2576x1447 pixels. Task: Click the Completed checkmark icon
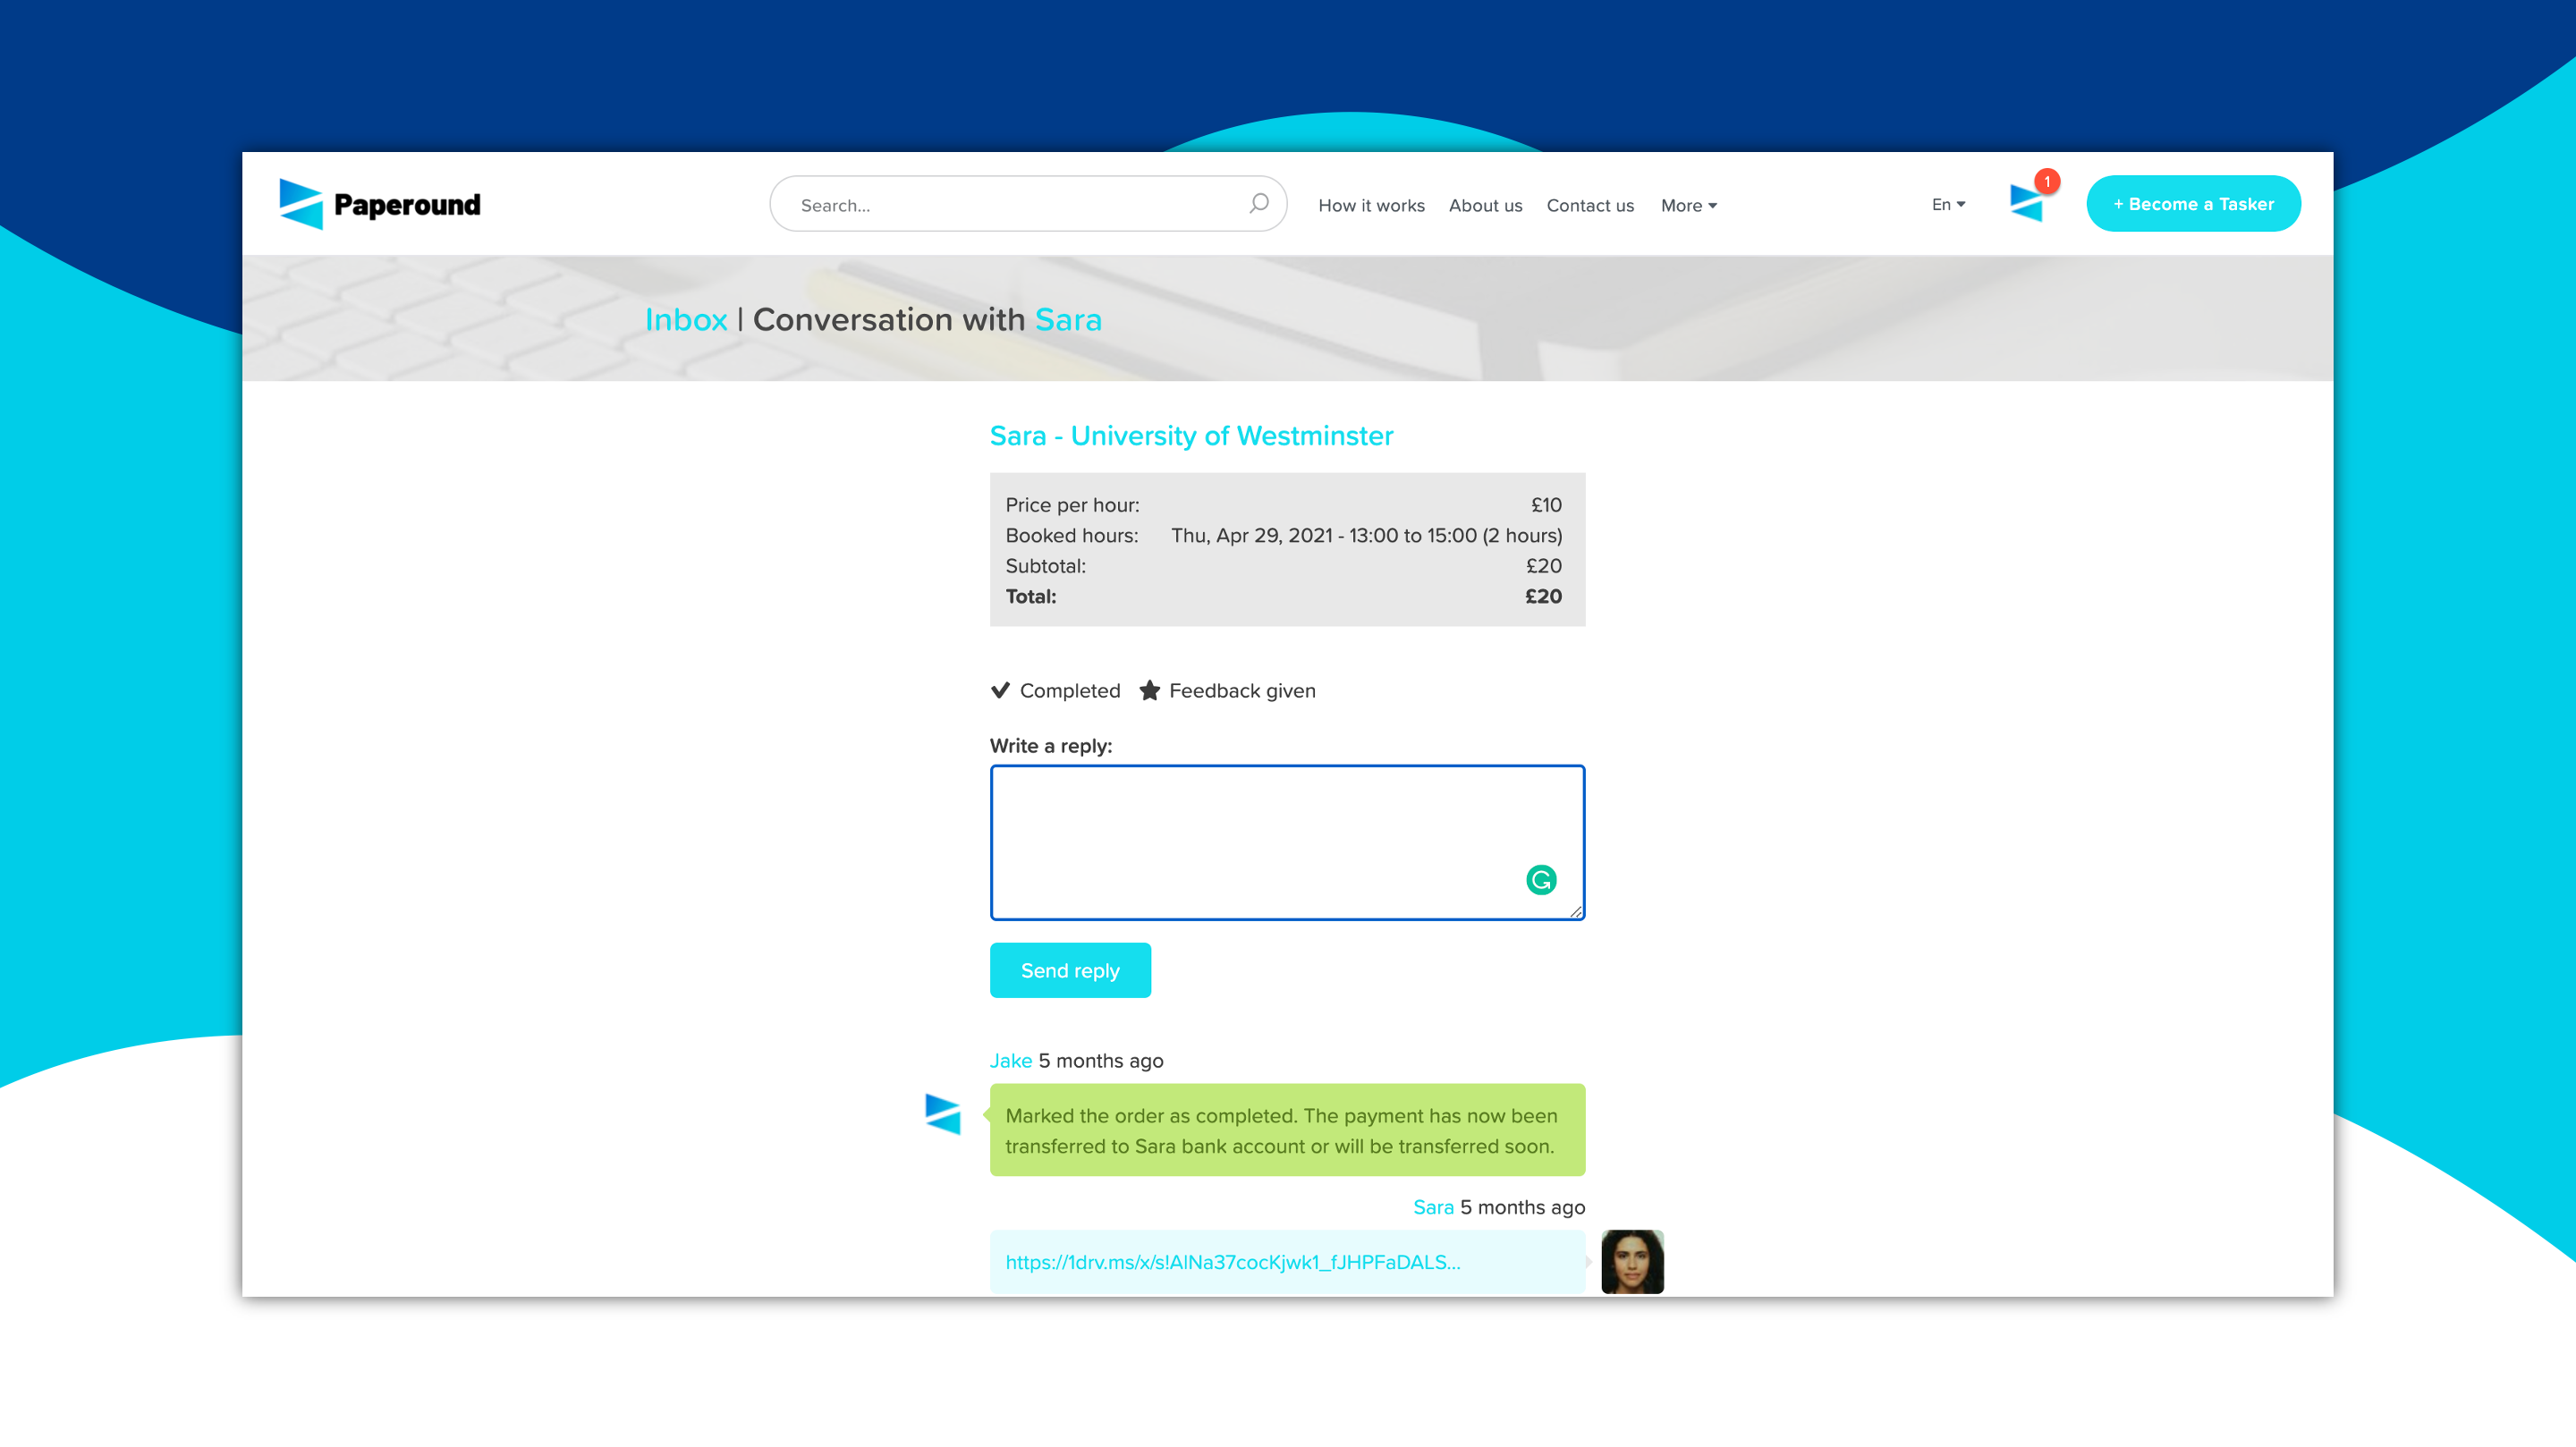(x=1000, y=690)
